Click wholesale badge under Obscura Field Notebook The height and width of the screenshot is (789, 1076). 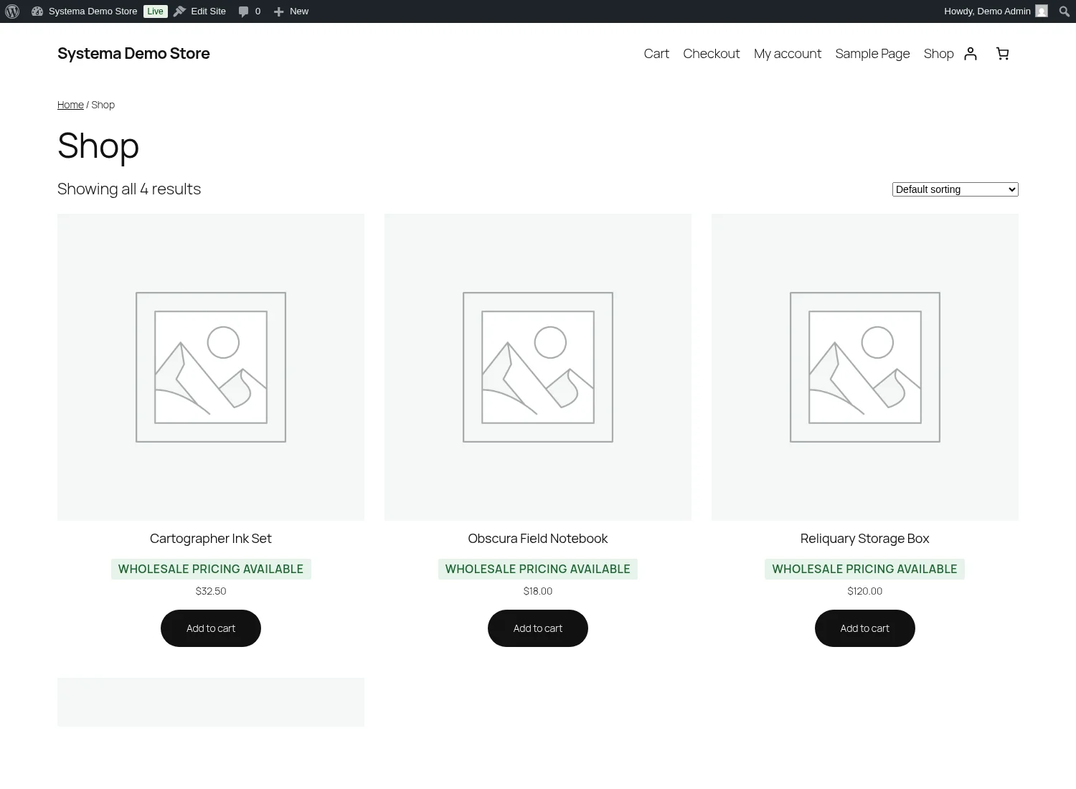538,569
